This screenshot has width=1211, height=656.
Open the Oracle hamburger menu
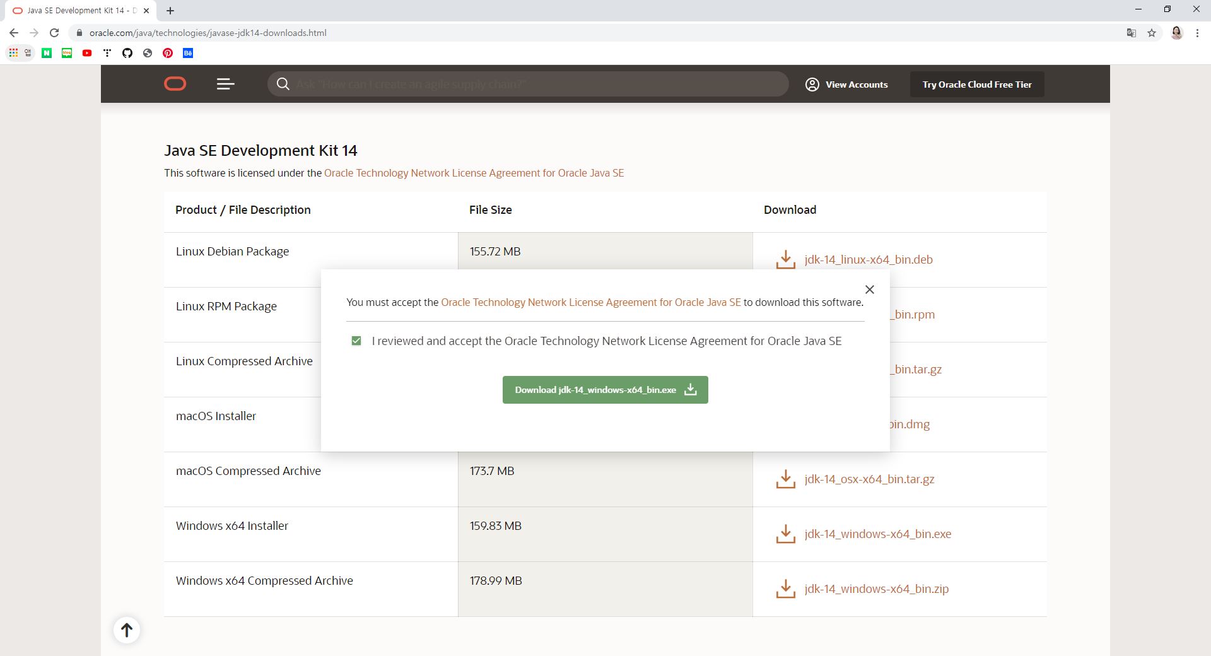pos(226,84)
